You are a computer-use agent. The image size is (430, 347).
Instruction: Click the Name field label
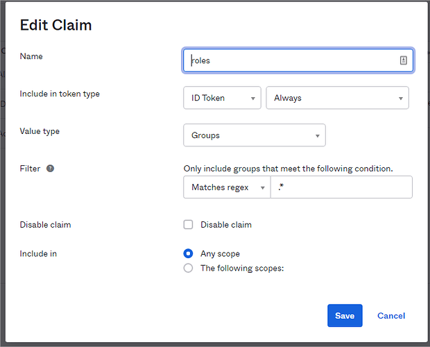tap(31, 56)
